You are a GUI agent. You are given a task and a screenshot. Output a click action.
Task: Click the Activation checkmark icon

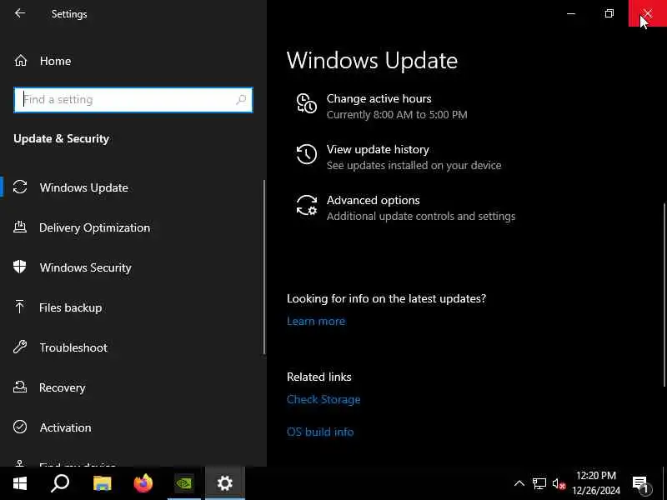[x=20, y=427]
